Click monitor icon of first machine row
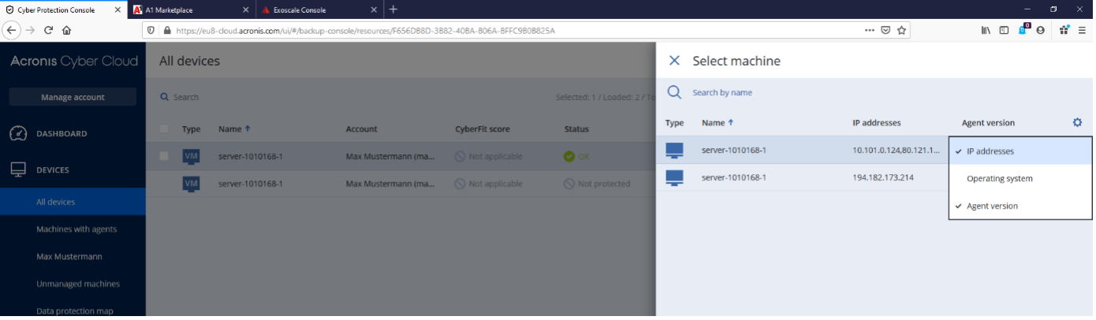The height and width of the screenshot is (320, 1096). pyautogui.click(x=674, y=150)
